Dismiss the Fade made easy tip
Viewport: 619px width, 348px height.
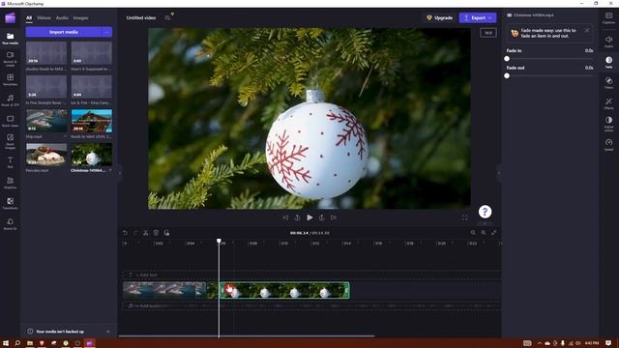click(587, 30)
